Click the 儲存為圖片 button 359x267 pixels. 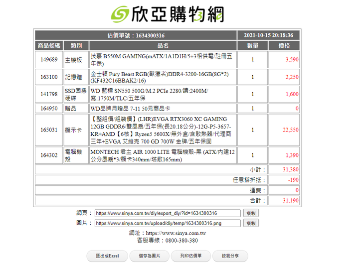(149, 256)
